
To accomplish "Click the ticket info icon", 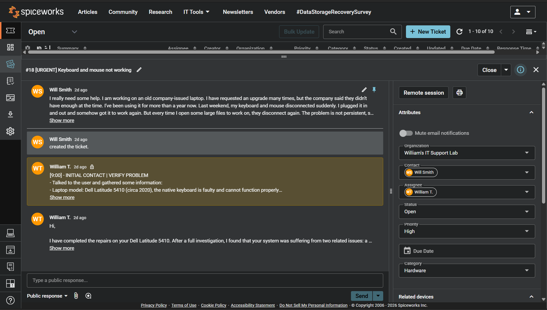I will (520, 70).
